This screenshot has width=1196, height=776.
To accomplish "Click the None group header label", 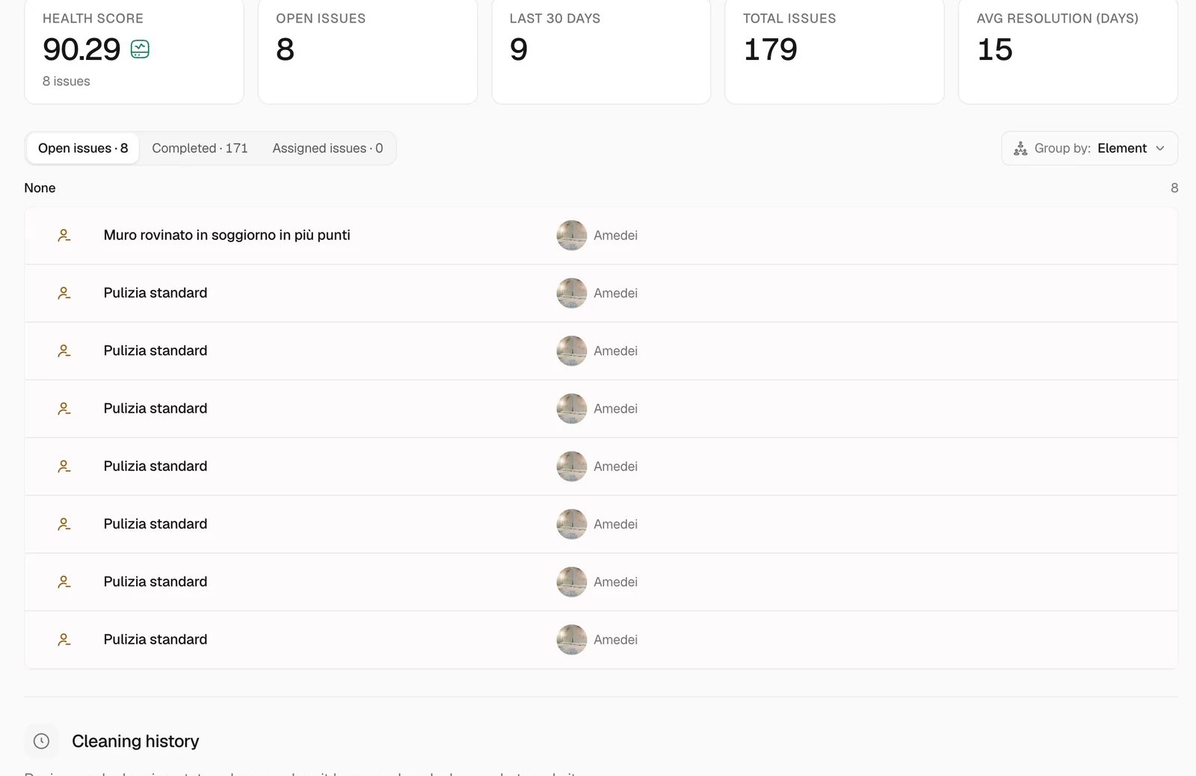I will [x=40, y=188].
